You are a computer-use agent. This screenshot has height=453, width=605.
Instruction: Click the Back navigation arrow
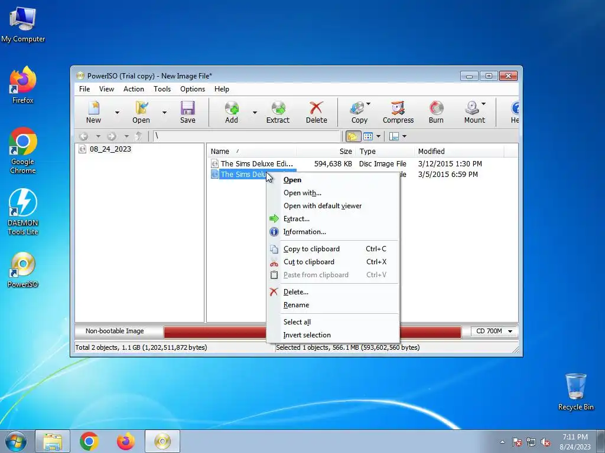pyautogui.click(x=84, y=136)
